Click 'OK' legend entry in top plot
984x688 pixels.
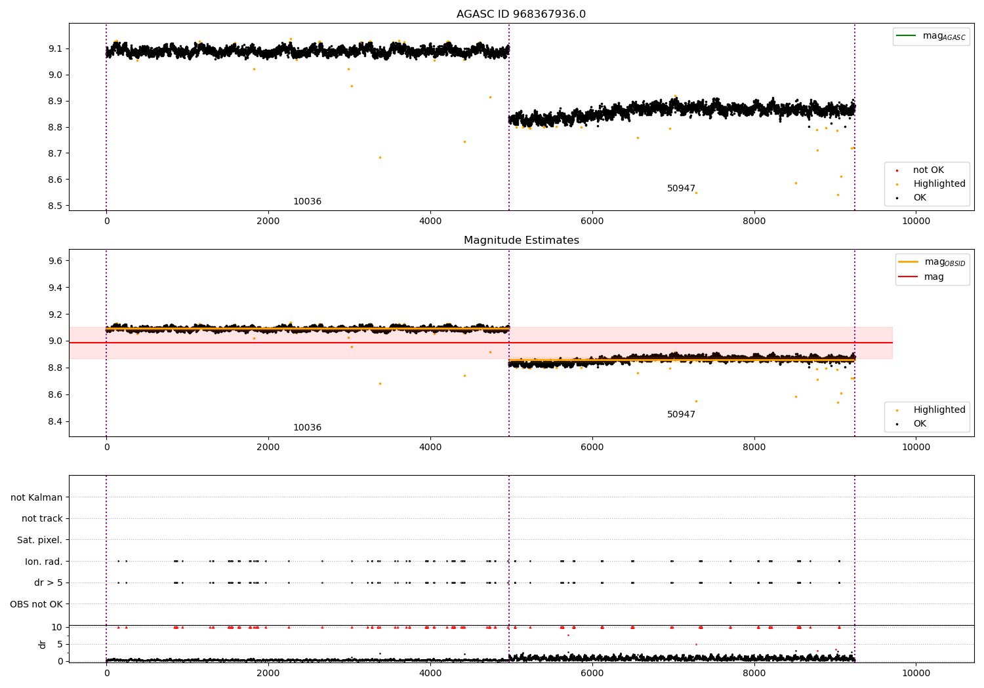pos(920,198)
